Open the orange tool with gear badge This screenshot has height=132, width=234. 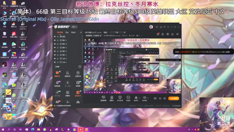(x=78, y=94)
